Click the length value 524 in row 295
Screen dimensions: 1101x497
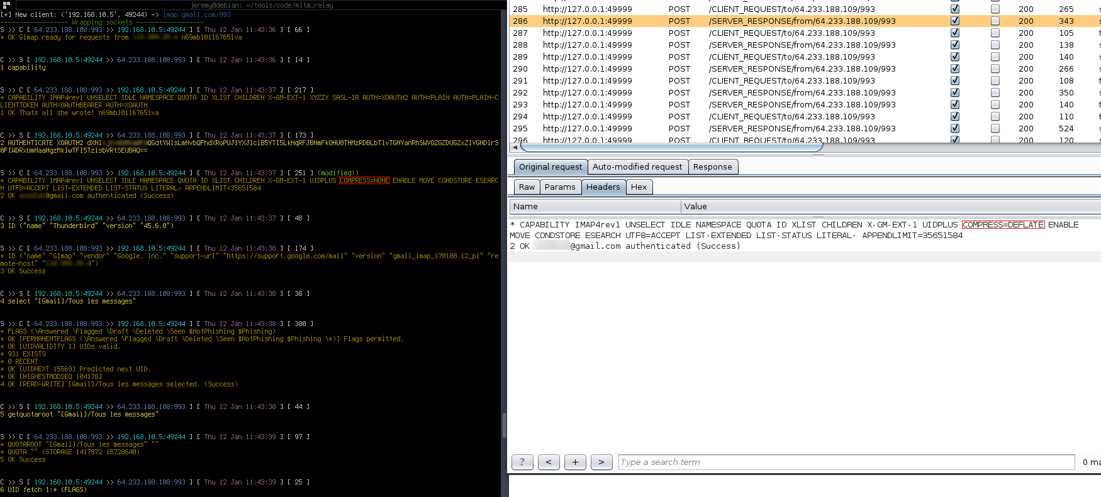click(x=1066, y=128)
